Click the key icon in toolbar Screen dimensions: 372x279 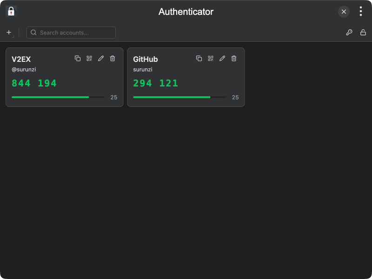(349, 33)
